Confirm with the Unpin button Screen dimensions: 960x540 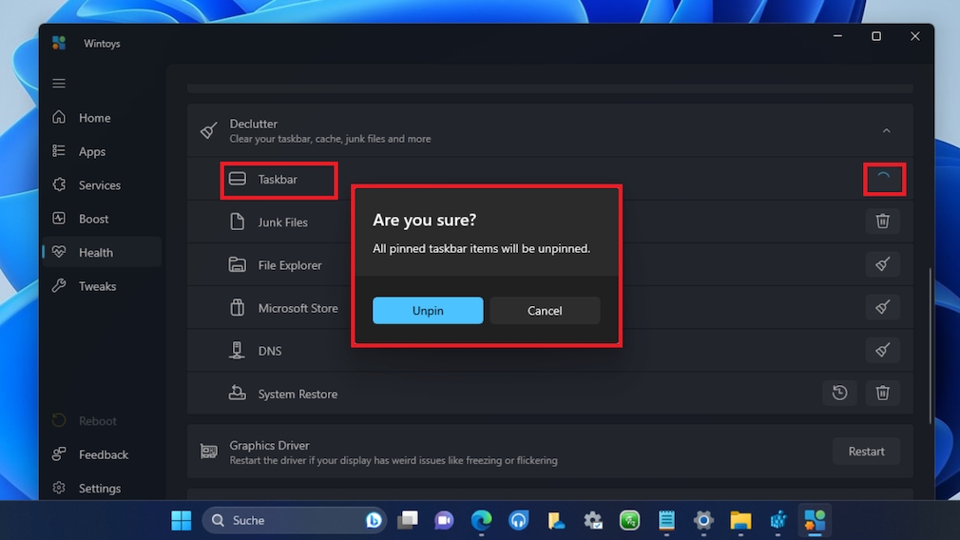(x=428, y=311)
